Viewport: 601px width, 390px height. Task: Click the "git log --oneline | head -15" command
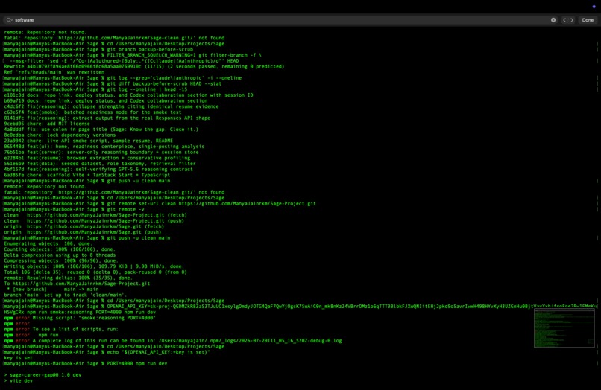(x=95, y=89)
